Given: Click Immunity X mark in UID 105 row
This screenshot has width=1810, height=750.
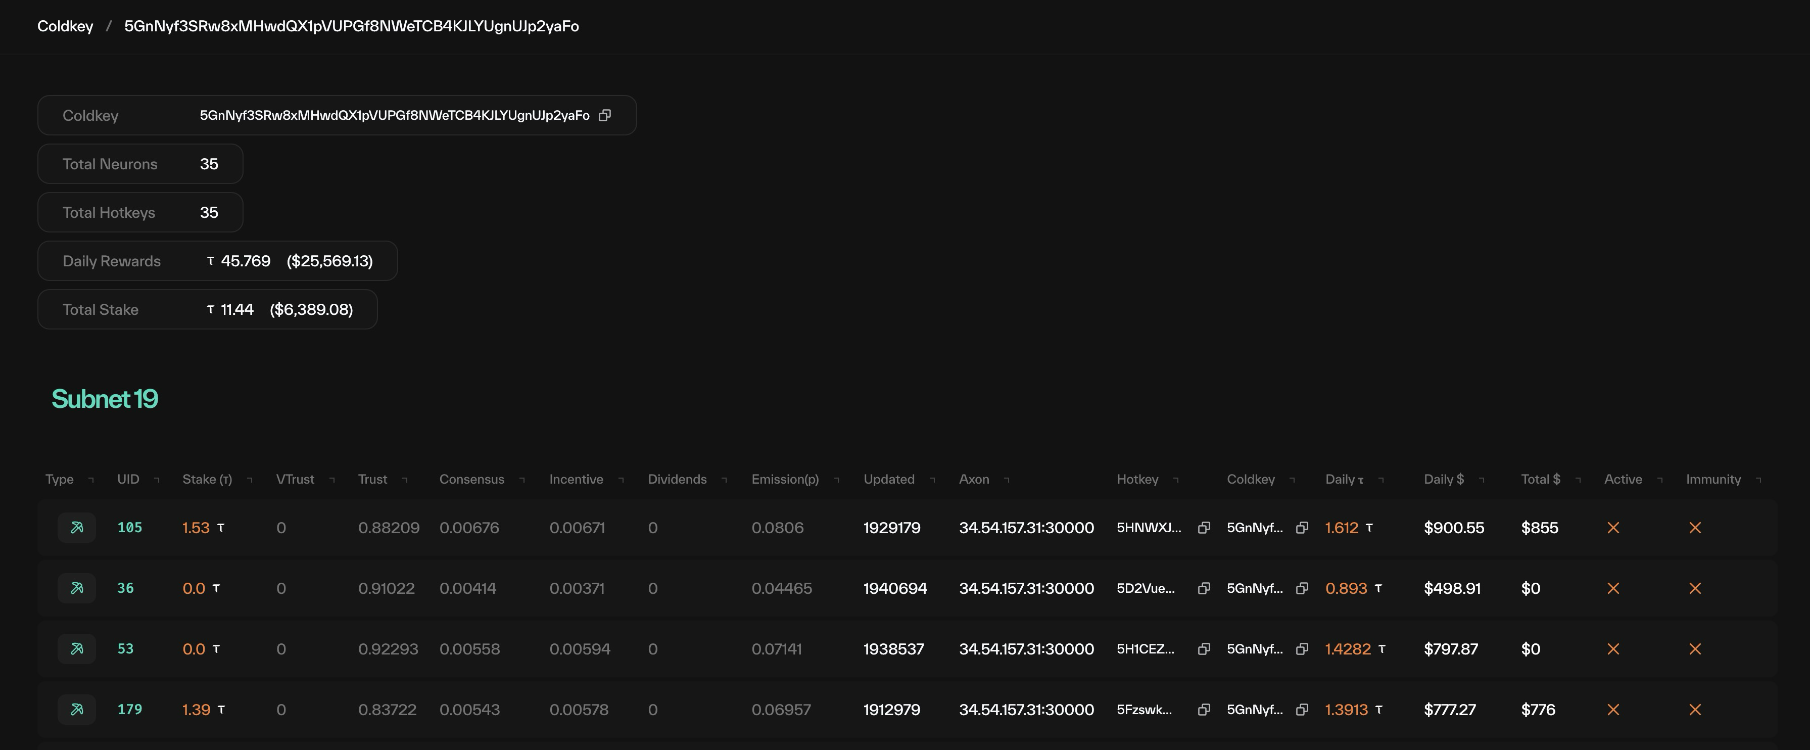Looking at the screenshot, I should pyautogui.click(x=1695, y=528).
